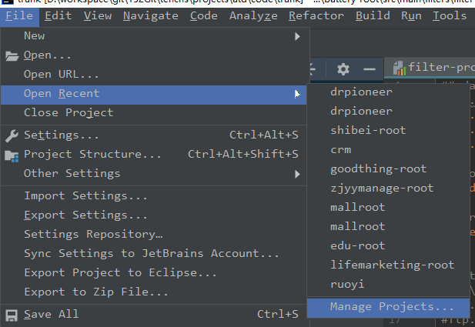
Task: Hide the tool window with the minus icon
Action: click(x=370, y=69)
